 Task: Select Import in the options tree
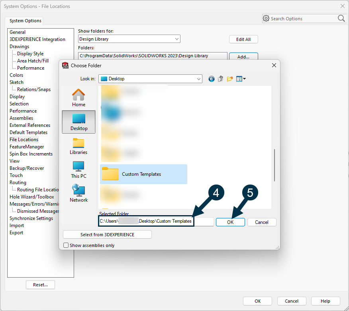[x=17, y=225]
